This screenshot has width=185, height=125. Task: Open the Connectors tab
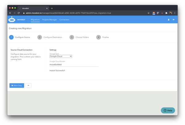click(x=64, y=20)
